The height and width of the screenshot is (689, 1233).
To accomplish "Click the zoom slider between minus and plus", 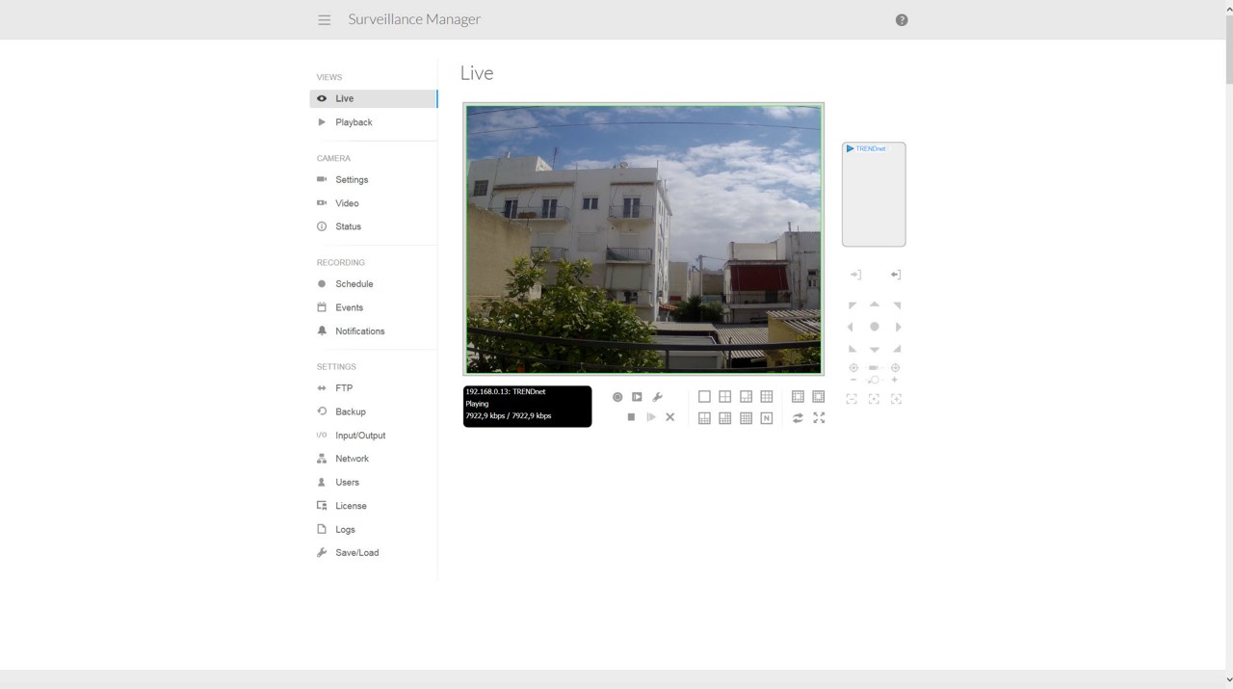I will coord(874,380).
